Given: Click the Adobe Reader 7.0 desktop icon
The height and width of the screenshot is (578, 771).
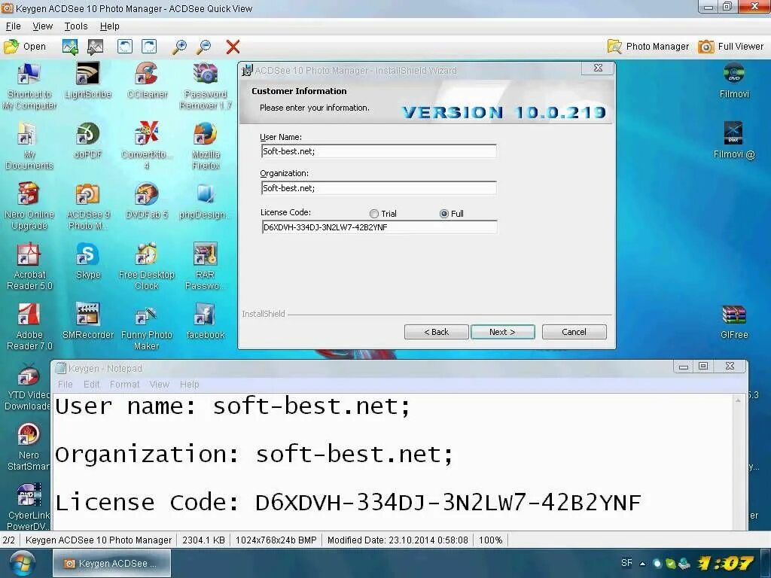Looking at the screenshot, I should (29, 327).
